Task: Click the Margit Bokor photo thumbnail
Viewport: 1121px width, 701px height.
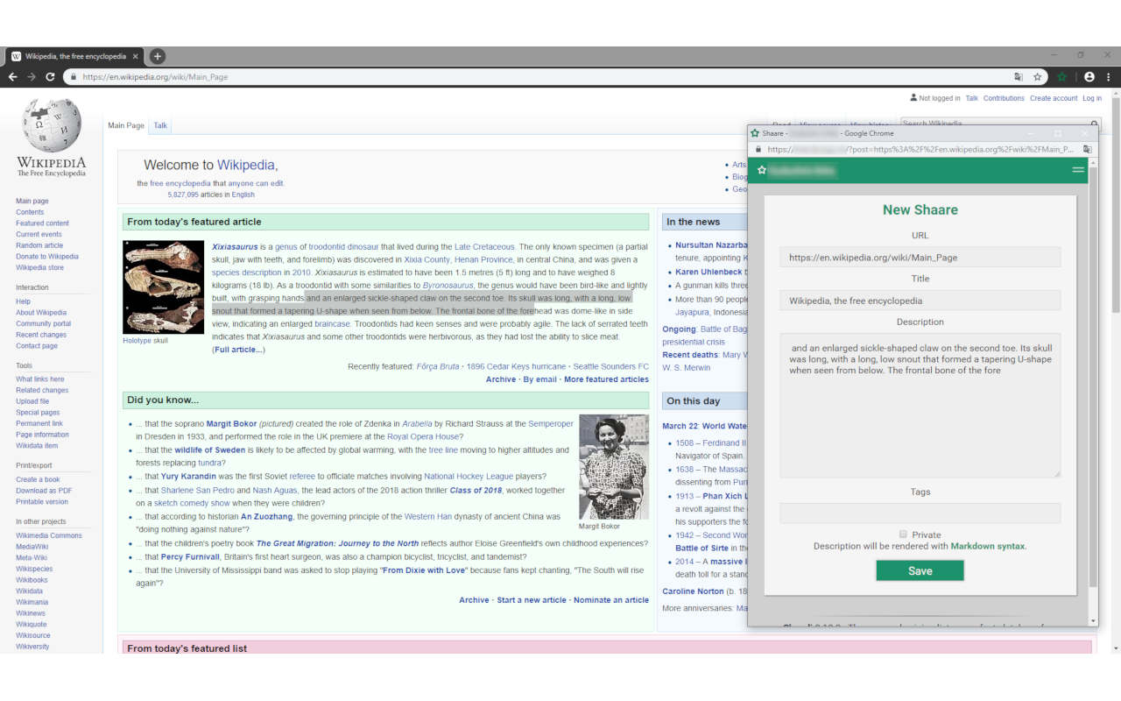Action: pos(614,467)
